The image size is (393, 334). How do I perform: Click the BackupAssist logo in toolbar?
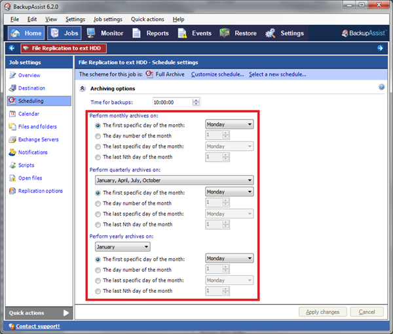[x=364, y=33]
